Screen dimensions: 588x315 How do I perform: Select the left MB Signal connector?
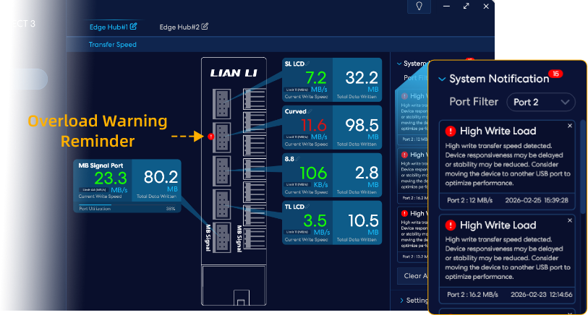221,238
